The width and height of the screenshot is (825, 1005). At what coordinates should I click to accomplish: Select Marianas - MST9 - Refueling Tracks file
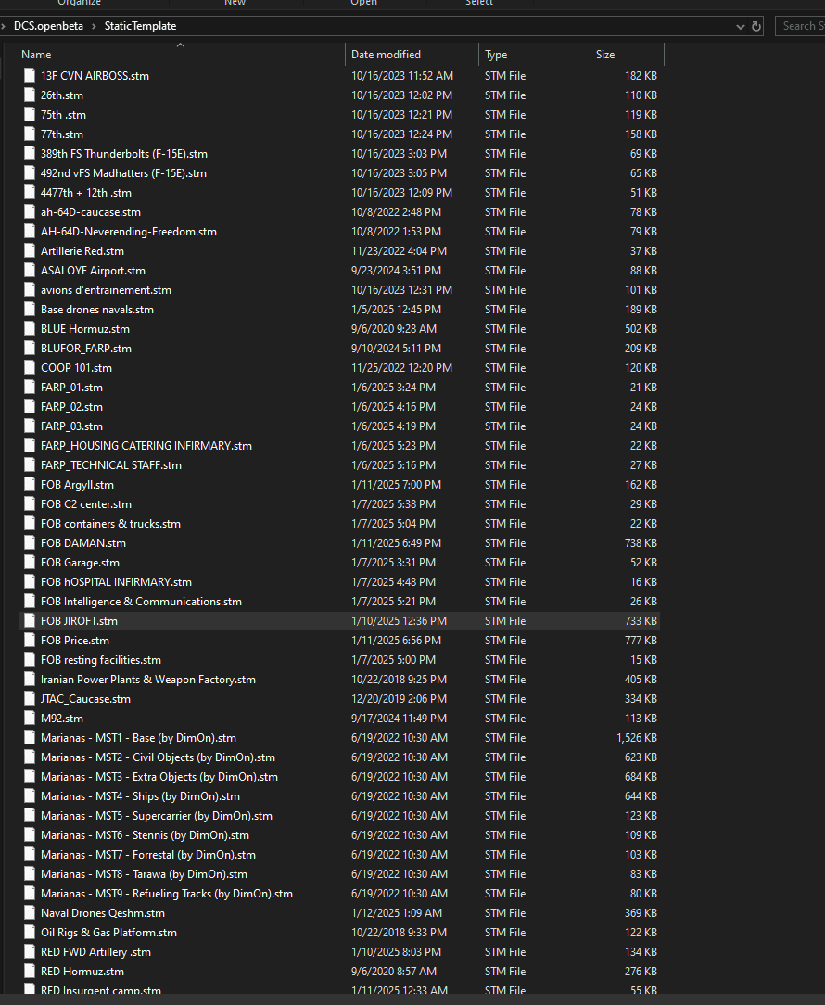coord(167,893)
